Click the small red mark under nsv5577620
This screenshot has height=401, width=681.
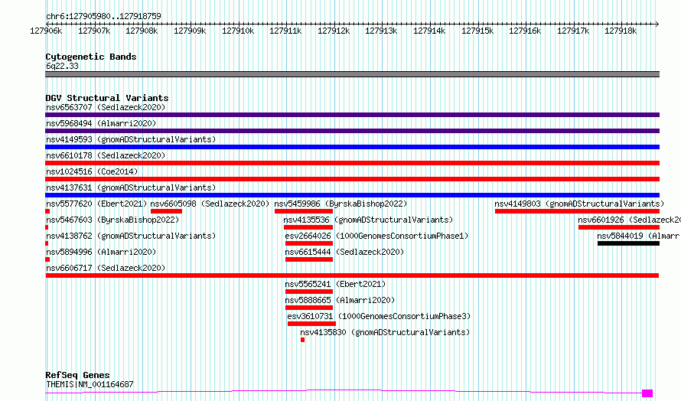[x=47, y=211]
